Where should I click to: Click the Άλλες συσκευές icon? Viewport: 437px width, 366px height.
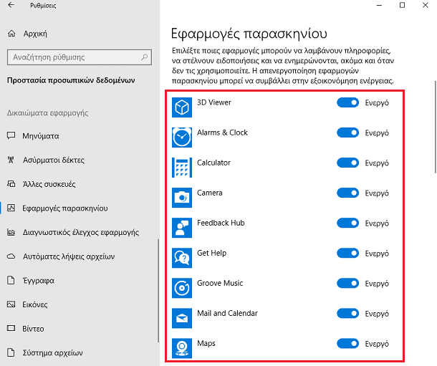[x=11, y=184]
